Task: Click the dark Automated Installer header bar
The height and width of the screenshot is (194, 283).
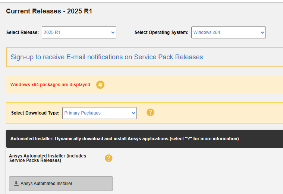Action: (x=144, y=139)
